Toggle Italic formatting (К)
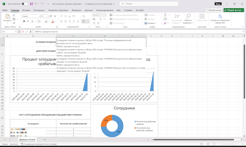The width and height of the screenshot is (246, 147). [28, 21]
